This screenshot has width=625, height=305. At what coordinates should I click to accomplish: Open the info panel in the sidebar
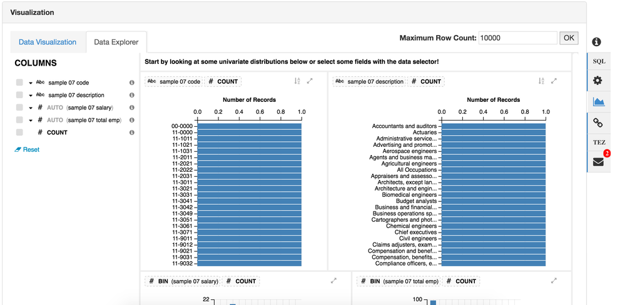[x=596, y=42]
